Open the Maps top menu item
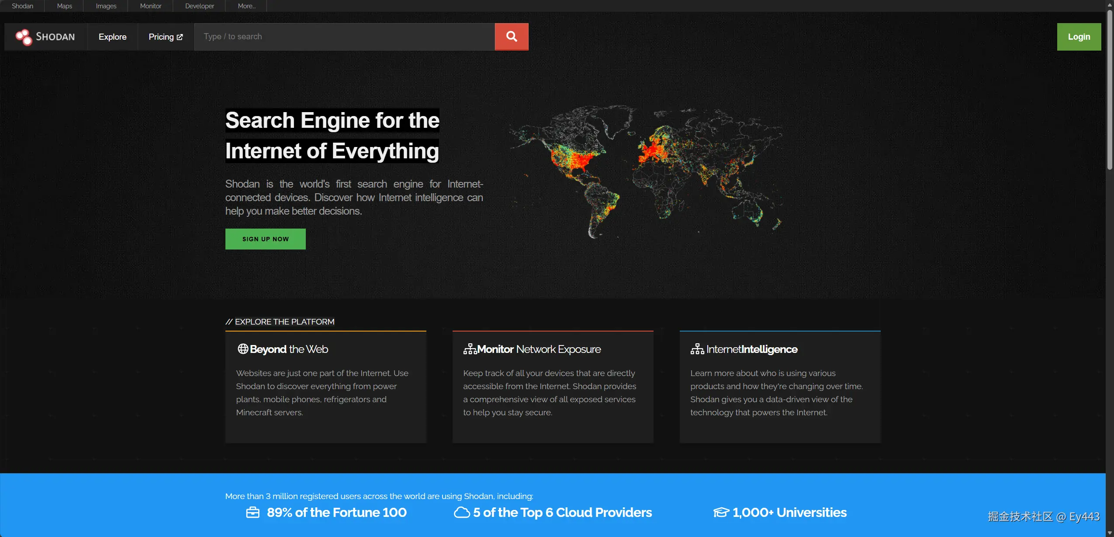The image size is (1114, 537). point(65,6)
